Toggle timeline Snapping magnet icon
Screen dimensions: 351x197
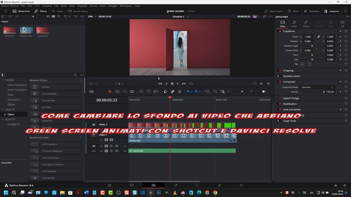165,92
